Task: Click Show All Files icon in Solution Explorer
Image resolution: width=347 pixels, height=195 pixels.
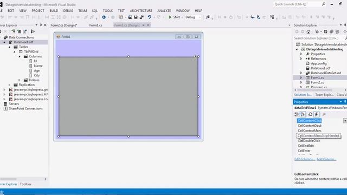Action: 337,31
